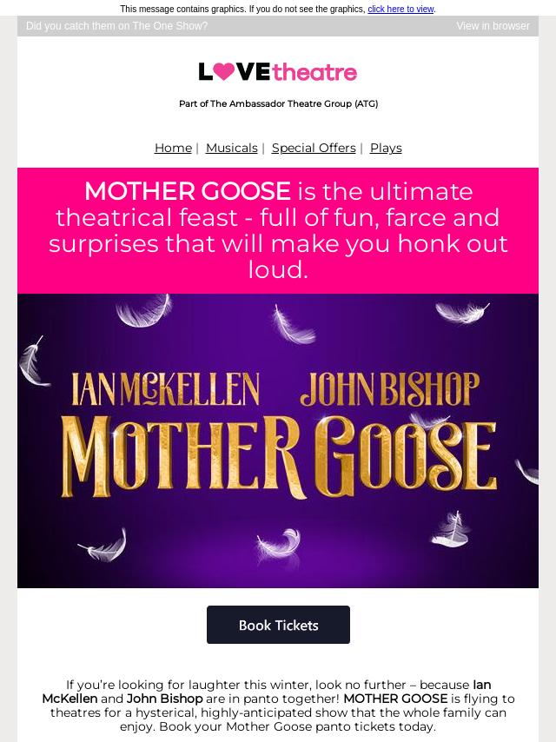Click the 'Part of The Ambassador Theatre Group' tagline
The width and height of the screenshot is (556, 742).
click(x=278, y=103)
